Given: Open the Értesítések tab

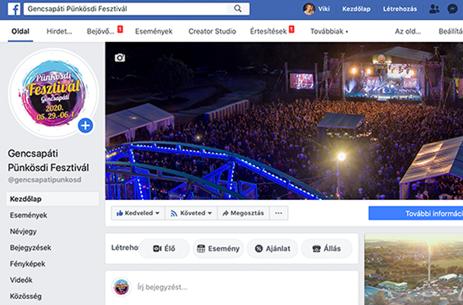Looking at the screenshot, I should click(268, 31).
